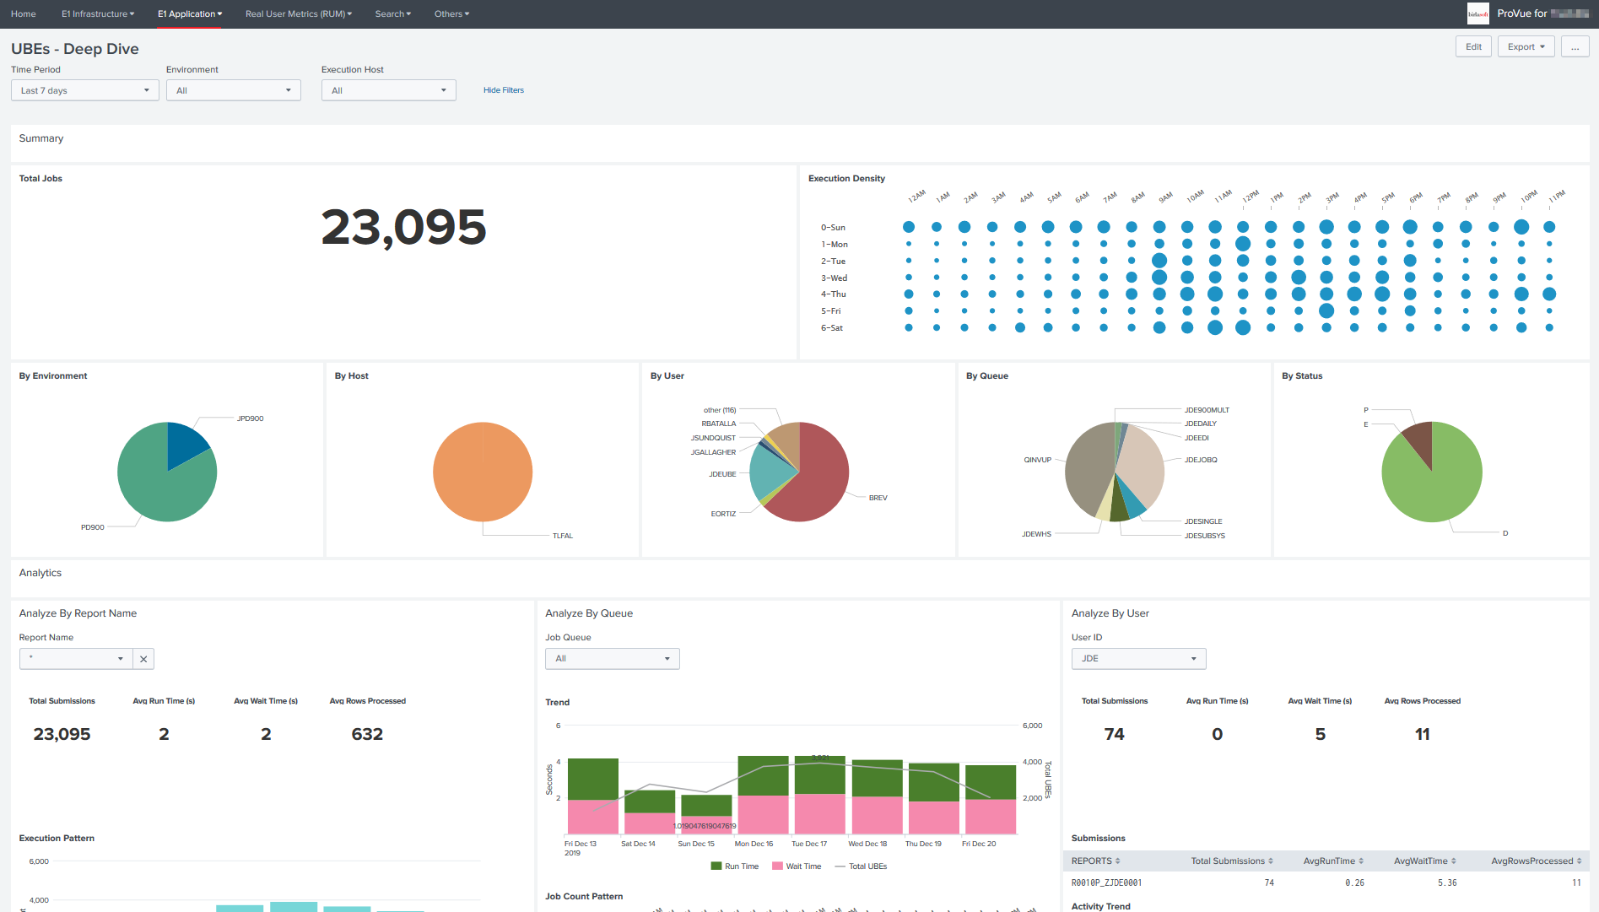The width and height of the screenshot is (1599, 912).
Task: Clear the Report Name filter with X
Action: pos(143,659)
